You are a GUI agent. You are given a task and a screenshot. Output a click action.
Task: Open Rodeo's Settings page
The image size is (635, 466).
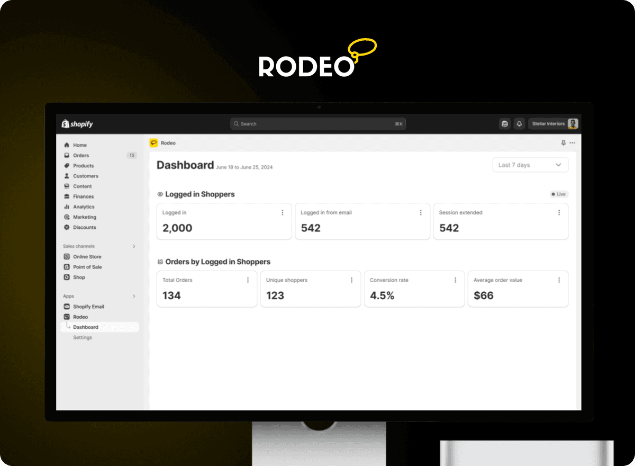[x=82, y=337]
